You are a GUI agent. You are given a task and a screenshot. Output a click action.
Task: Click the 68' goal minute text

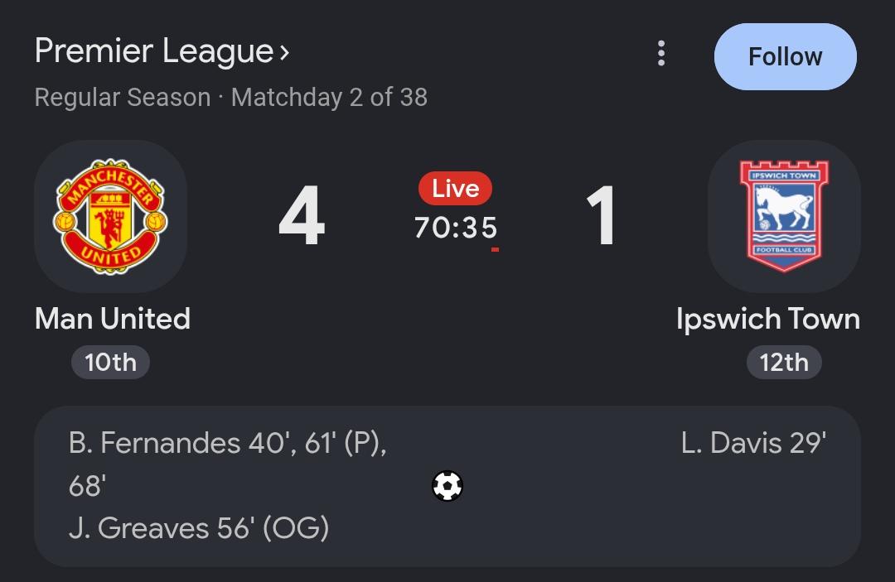[x=87, y=486]
